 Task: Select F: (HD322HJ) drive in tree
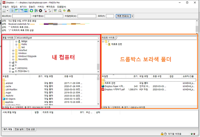pyautogui.click(x=21, y=68)
